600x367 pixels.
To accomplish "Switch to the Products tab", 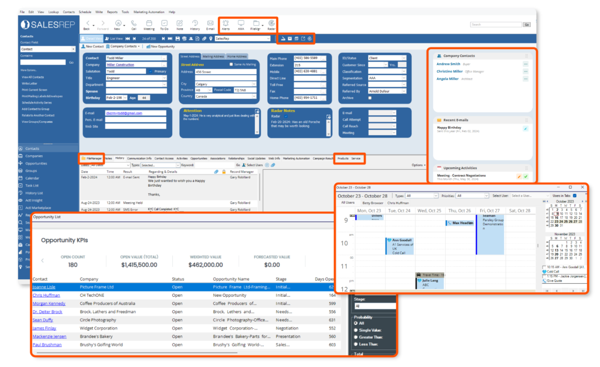I will pos(343,158).
